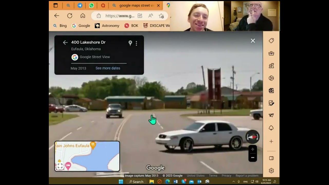329x185 pixels.
Task: Open the BOK bookmark
Action: 131,26
